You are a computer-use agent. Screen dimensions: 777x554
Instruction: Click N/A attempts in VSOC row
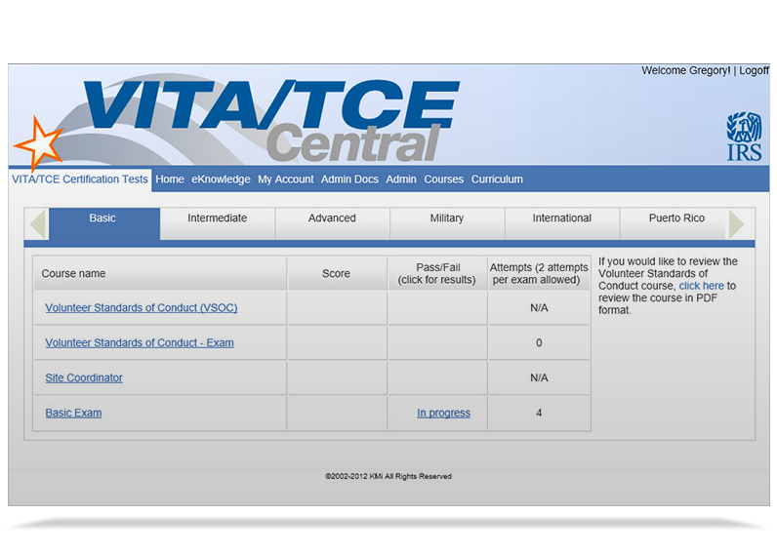pyautogui.click(x=539, y=308)
